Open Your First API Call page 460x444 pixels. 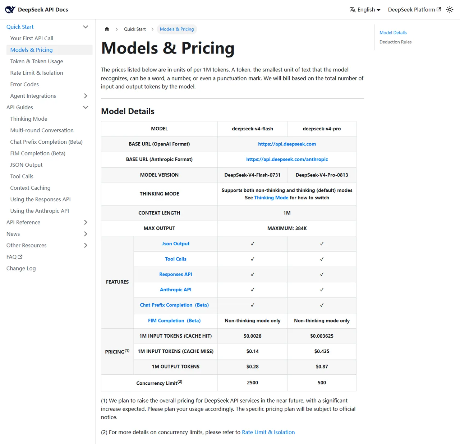(x=32, y=38)
